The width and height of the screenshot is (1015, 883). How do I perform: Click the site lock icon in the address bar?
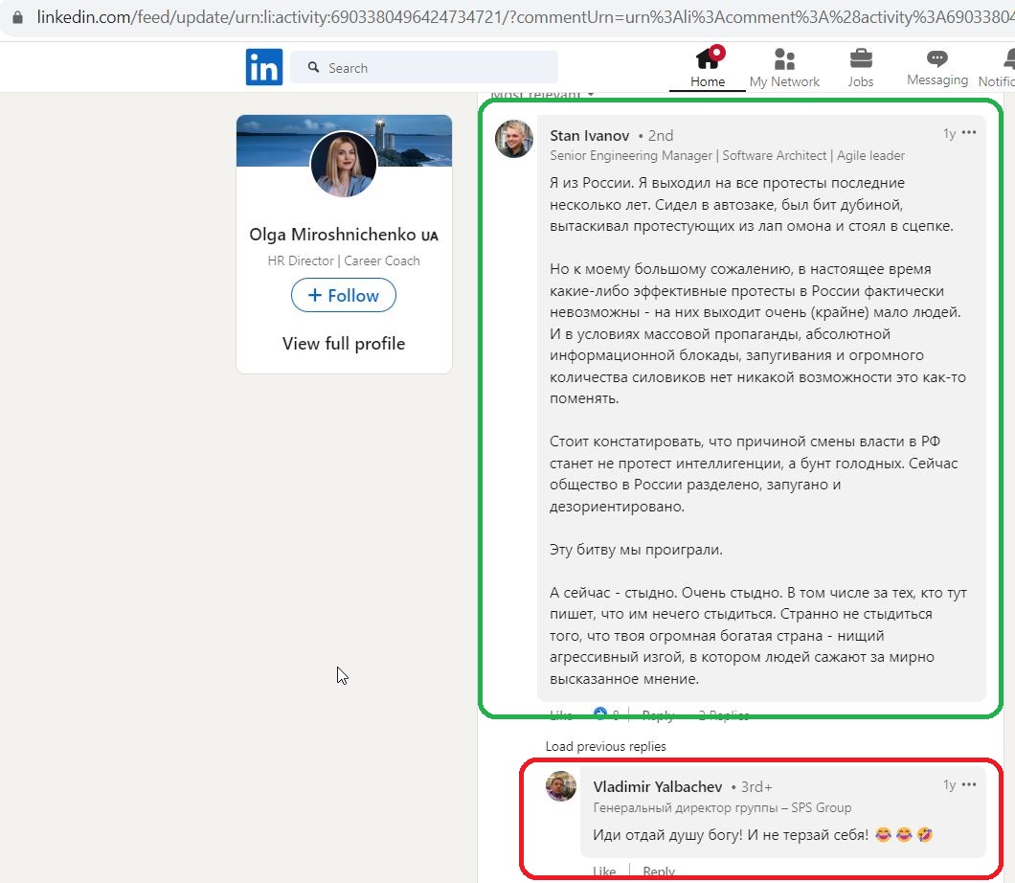(x=17, y=17)
